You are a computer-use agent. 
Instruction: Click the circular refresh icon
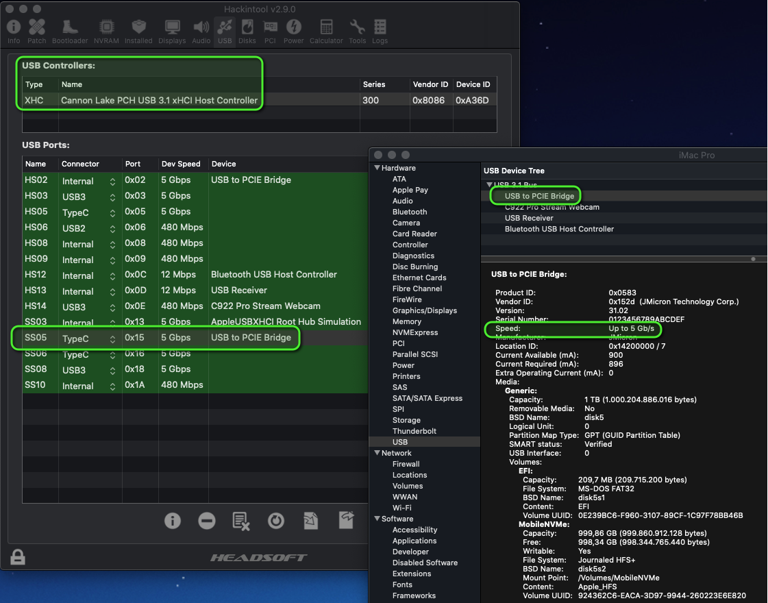click(x=275, y=521)
